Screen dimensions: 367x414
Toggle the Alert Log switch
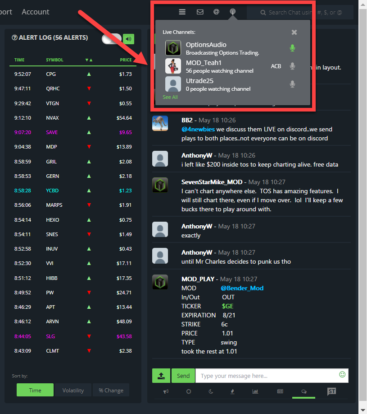(x=111, y=39)
